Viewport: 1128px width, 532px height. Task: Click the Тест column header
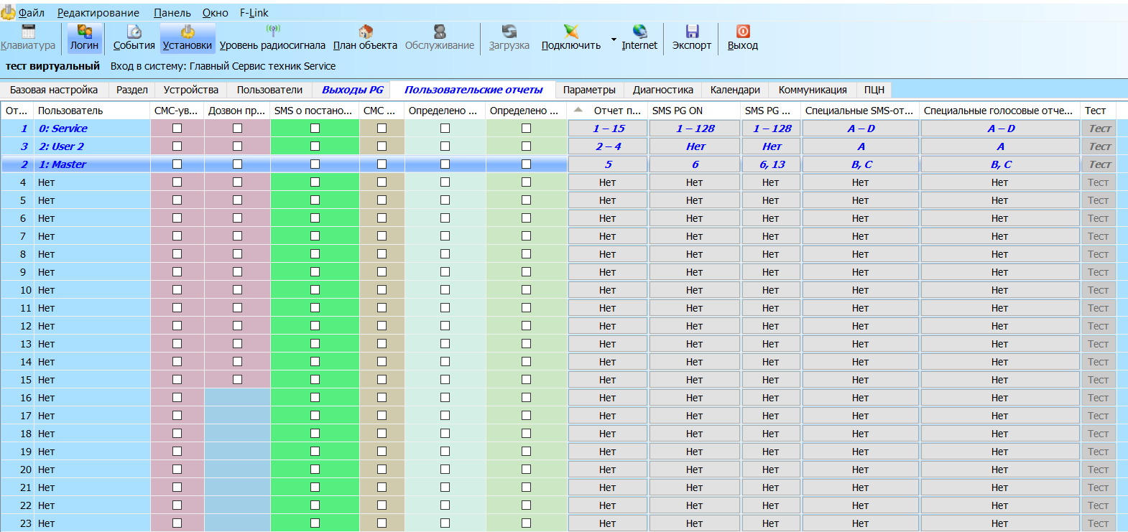click(1099, 111)
